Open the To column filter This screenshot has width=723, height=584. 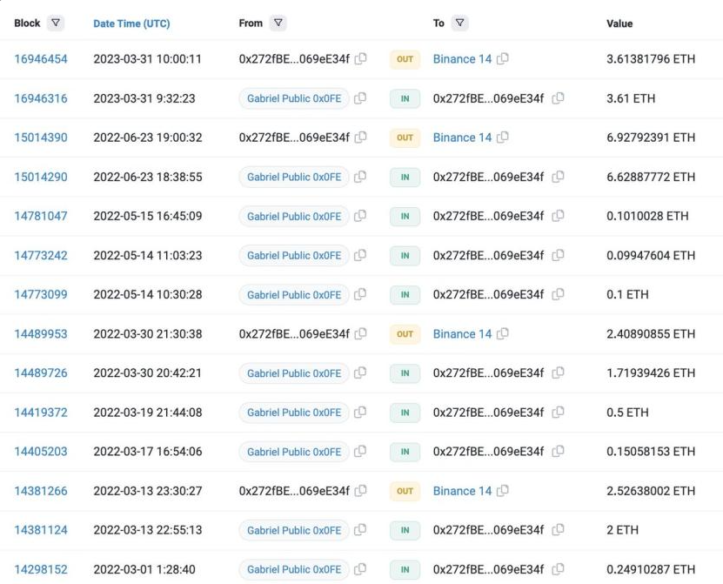[x=459, y=23]
